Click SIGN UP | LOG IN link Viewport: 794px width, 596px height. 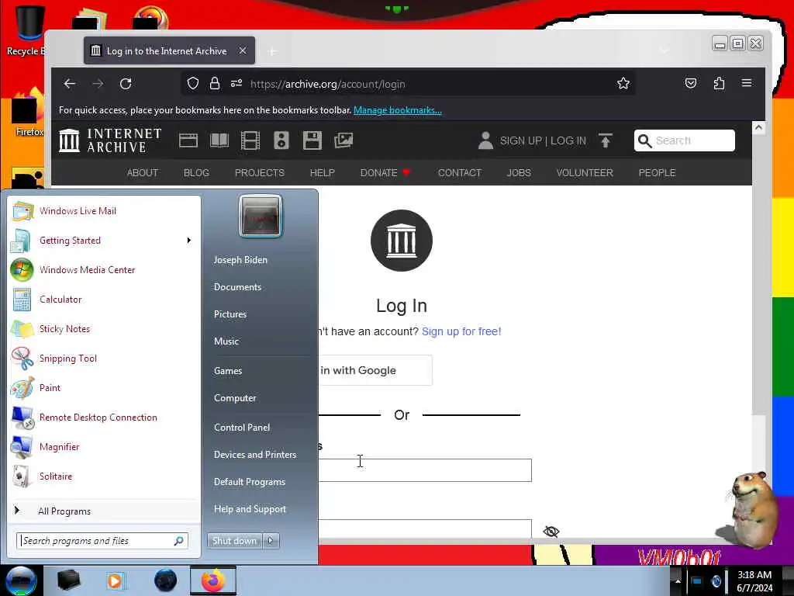click(543, 140)
